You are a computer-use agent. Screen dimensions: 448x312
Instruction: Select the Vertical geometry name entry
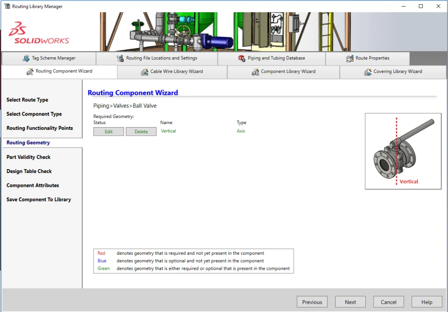click(168, 131)
